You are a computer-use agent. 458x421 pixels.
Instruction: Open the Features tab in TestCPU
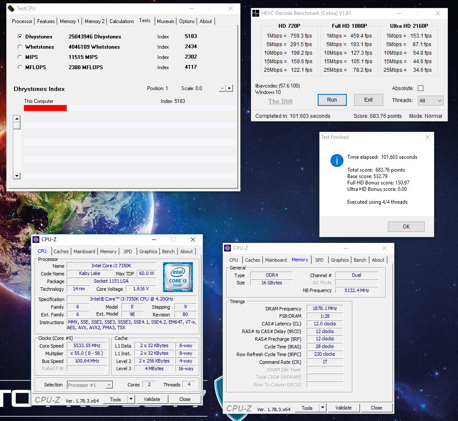point(46,21)
